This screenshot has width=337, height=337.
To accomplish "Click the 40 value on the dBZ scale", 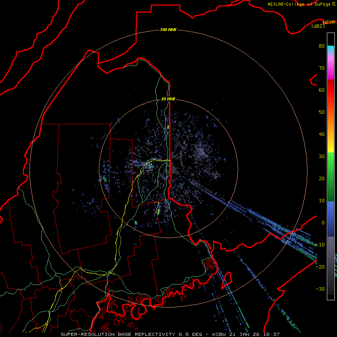I will (322, 134).
